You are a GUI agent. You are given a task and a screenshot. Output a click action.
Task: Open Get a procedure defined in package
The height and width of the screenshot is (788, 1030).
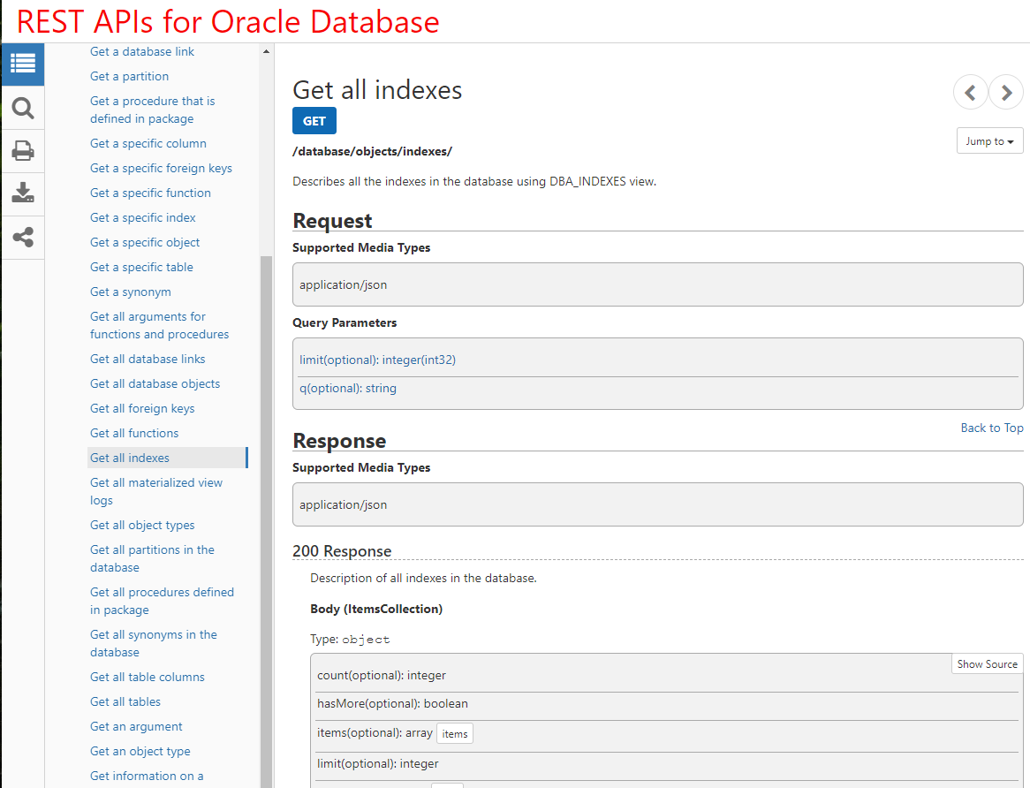pyautogui.click(x=153, y=110)
